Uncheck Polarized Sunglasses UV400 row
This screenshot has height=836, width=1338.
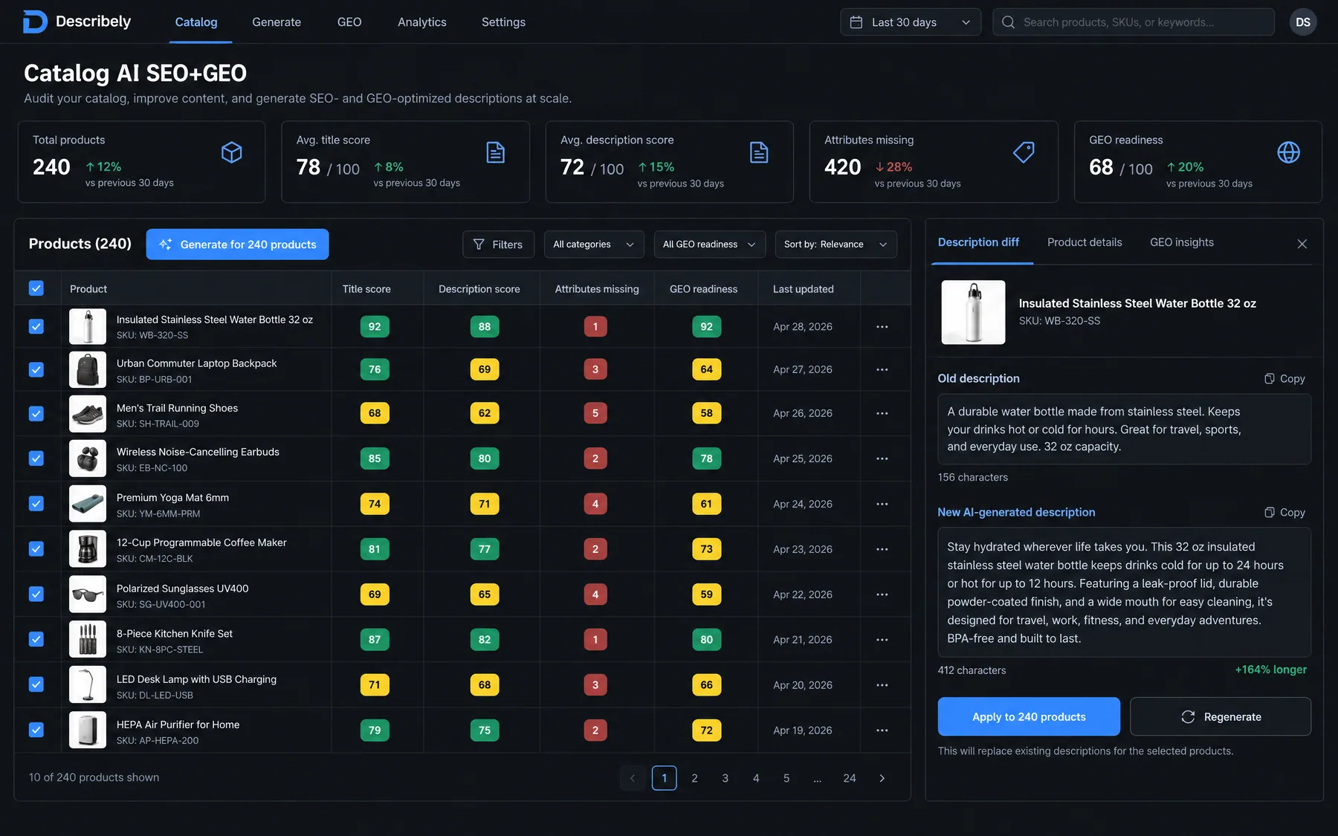click(36, 594)
